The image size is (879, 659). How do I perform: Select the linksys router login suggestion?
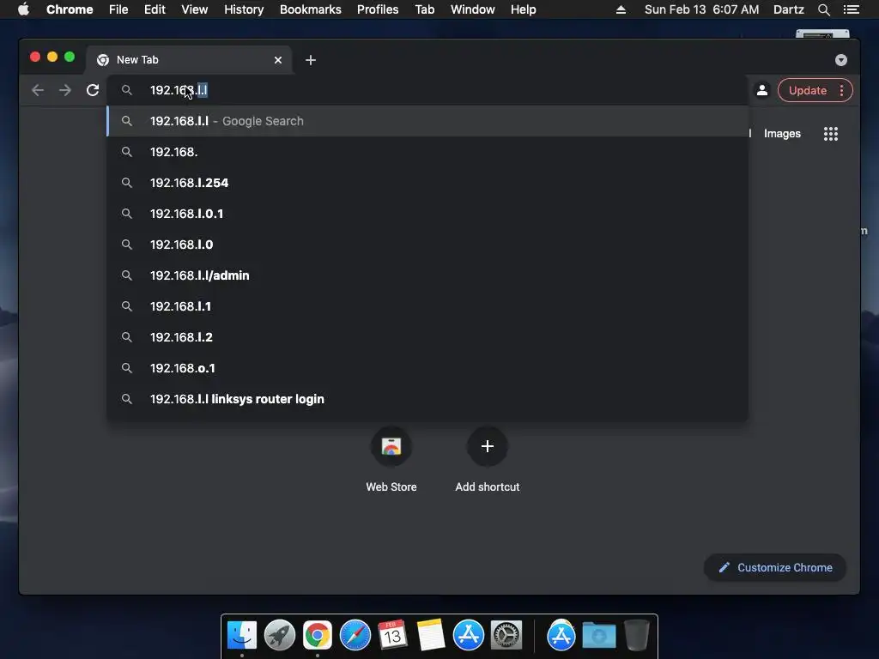click(427, 398)
